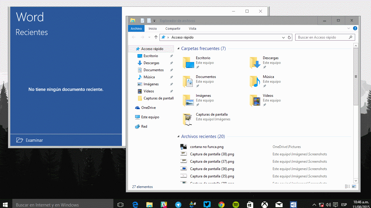The width and height of the screenshot is (371, 208).
Task: Open the Documentos folder icon in Carpetas frecuentes
Action: click(188, 81)
